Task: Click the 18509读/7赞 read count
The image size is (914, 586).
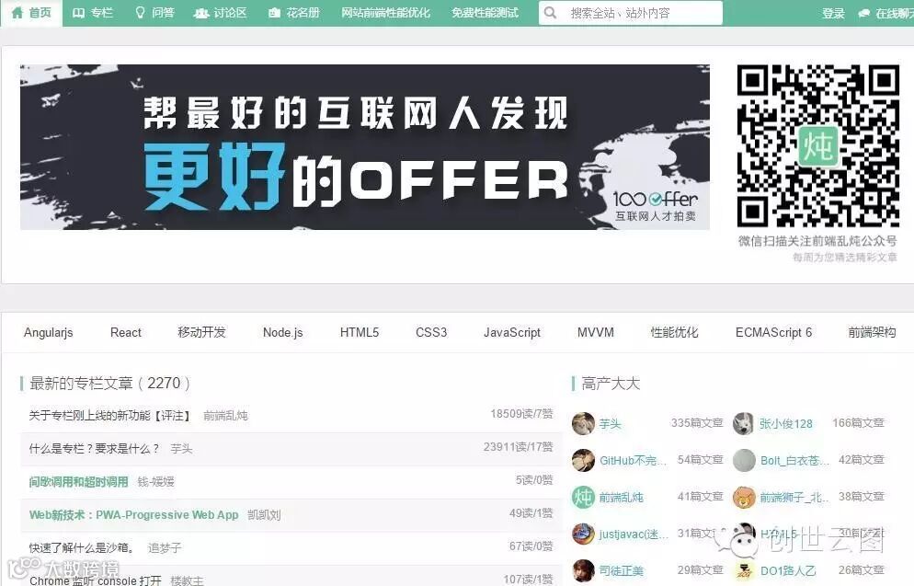Action: [x=521, y=414]
